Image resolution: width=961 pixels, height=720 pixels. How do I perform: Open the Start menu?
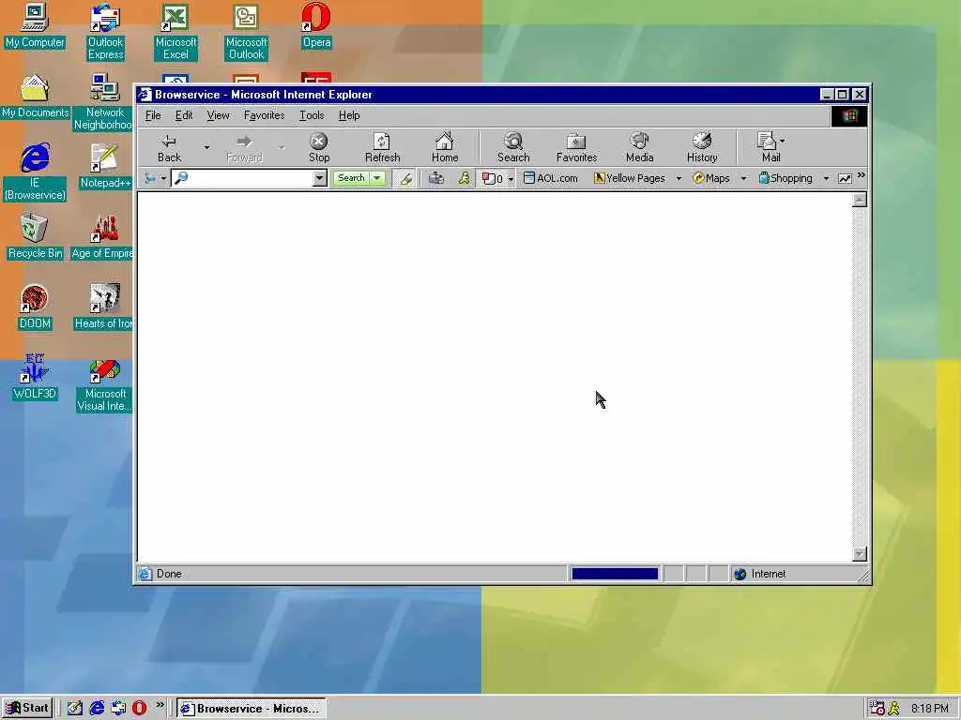click(x=27, y=709)
